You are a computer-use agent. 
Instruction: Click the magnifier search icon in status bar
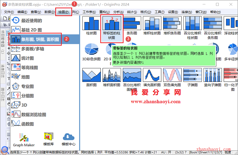(x=5, y=150)
